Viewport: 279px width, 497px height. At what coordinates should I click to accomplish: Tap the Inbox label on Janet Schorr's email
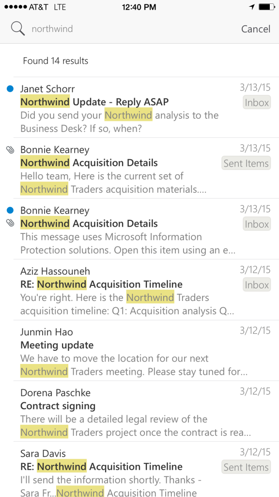[256, 102]
